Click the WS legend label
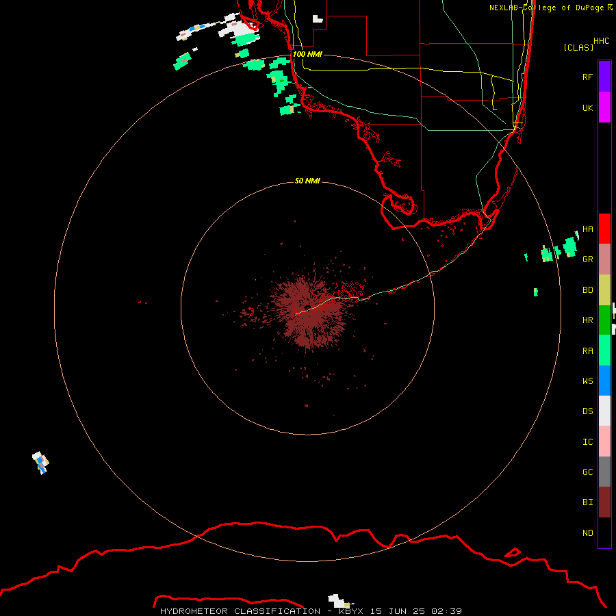The image size is (616, 616). pos(587,381)
